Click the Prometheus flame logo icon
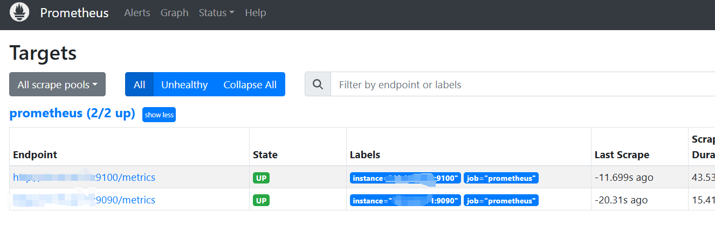The height and width of the screenshot is (247, 715). point(19,12)
